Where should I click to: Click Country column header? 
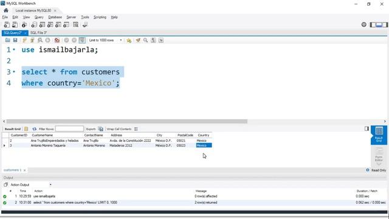(204, 135)
